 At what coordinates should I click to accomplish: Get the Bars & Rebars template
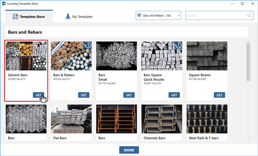[84, 95]
